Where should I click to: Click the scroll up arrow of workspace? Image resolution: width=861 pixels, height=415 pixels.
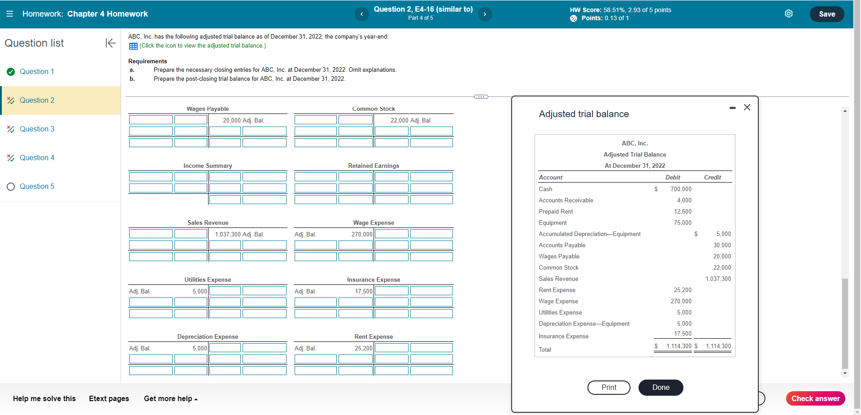[845, 111]
